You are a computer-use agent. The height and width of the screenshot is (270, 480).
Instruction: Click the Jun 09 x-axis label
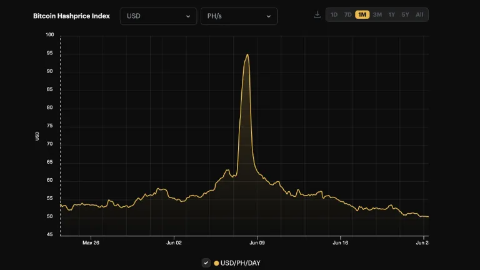tap(257, 242)
